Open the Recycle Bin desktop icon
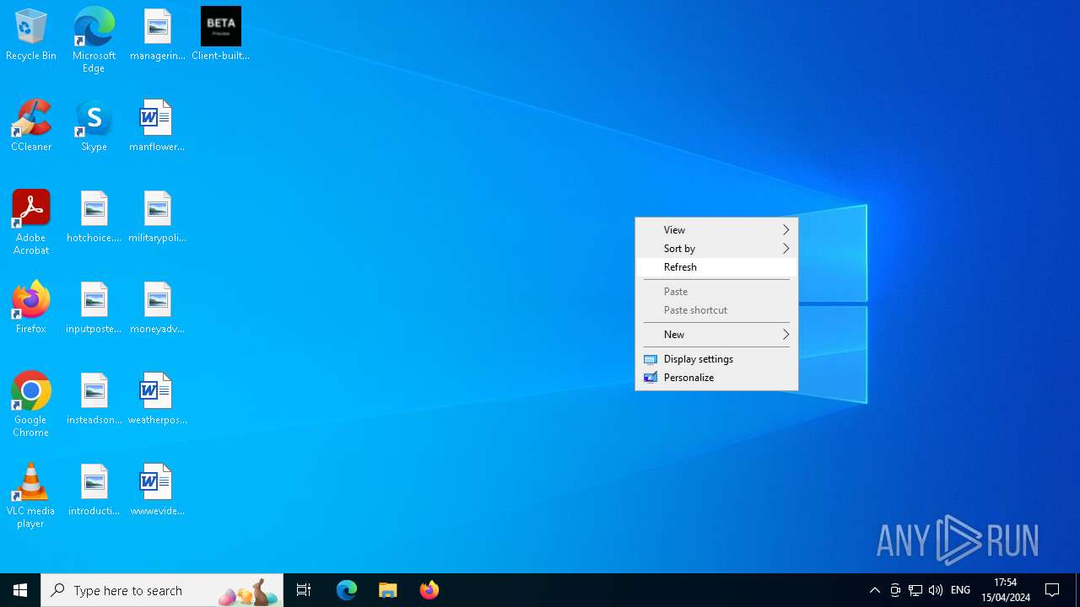This screenshot has width=1080, height=607. 31,35
